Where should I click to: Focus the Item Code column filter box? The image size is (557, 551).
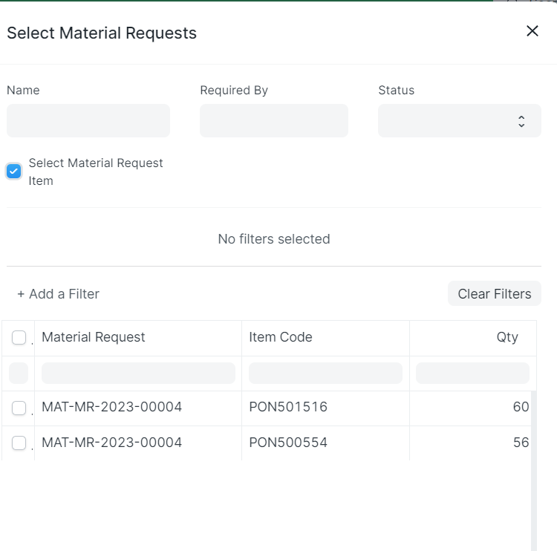click(325, 373)
